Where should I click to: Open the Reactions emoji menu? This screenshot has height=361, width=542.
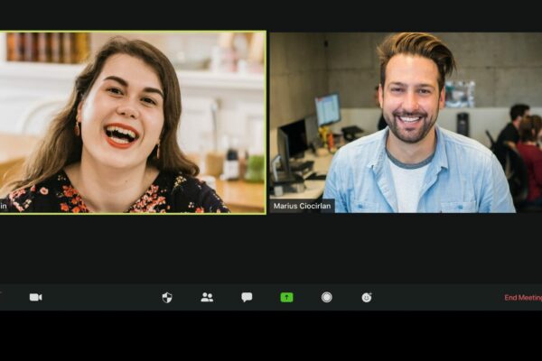[x=367, y=297]
